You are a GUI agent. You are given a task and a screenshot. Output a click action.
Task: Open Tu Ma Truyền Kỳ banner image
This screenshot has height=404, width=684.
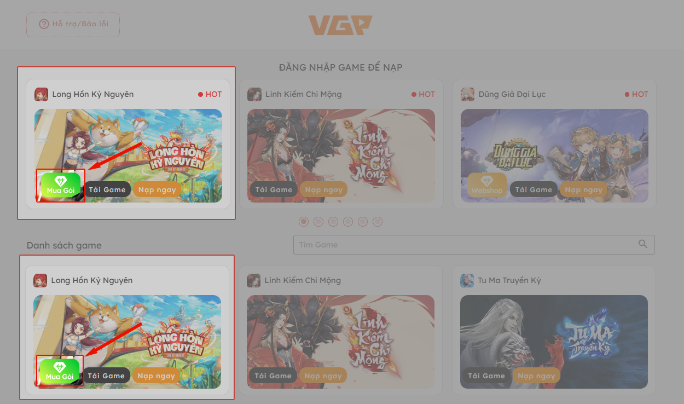pyautogui.click(x=554, y=342)
